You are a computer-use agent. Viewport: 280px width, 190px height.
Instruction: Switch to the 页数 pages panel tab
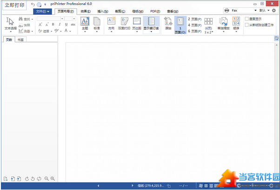9,40
